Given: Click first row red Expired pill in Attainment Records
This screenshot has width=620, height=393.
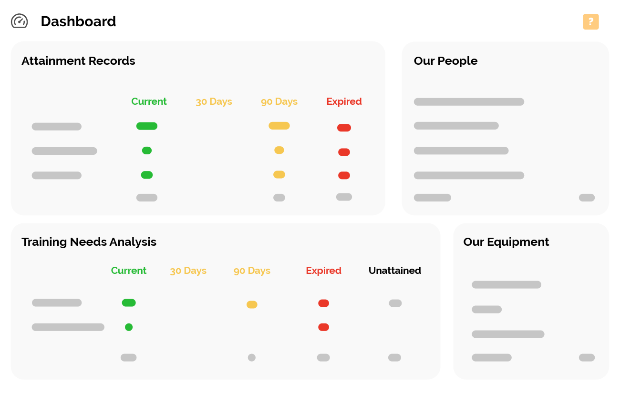Looking at the screenshot, I should pos(344,128).
